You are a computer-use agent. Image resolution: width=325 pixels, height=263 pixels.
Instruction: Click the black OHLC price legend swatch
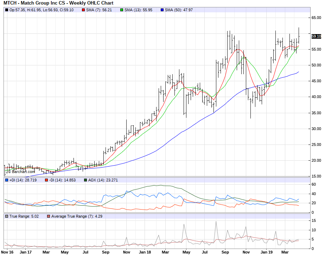click(x=6, y=10)
